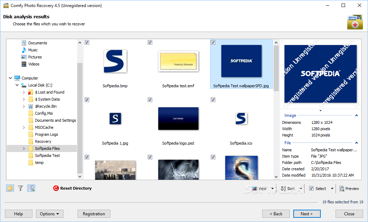Image resolution: width=368 pixels, height=222 pixels.
Task: Click the Local Disk (C:) drive icon
Action: (24, 85)
